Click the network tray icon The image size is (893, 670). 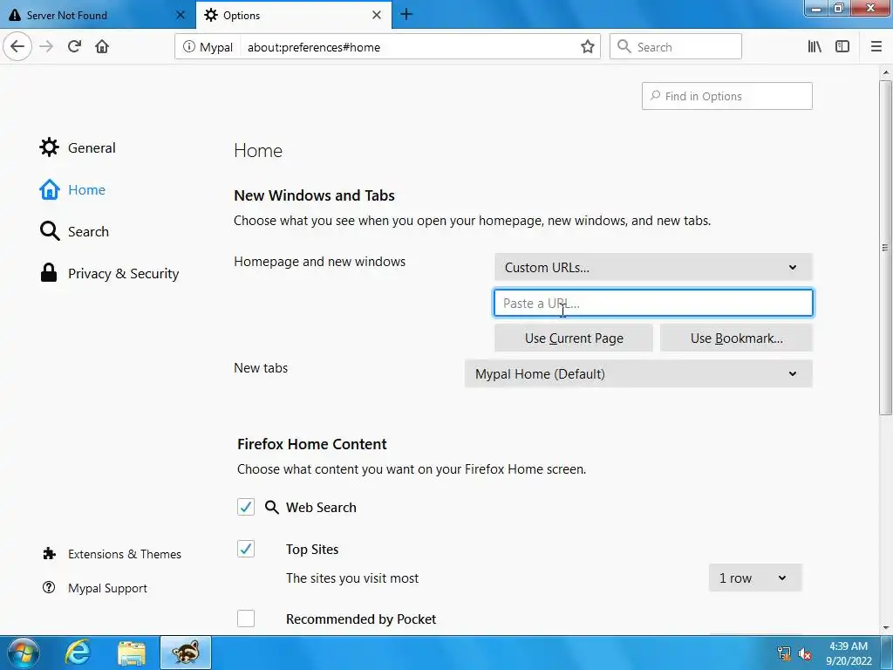784,653
